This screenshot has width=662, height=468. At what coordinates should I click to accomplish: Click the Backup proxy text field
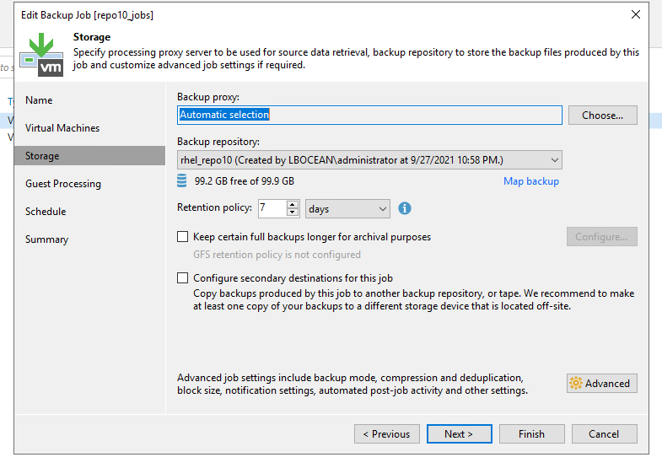(369, 115)
